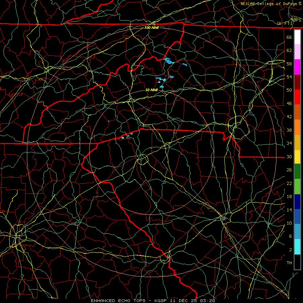303x303 pixels.
Task: Click the "TH" threshold label
Action: point(289,263)
